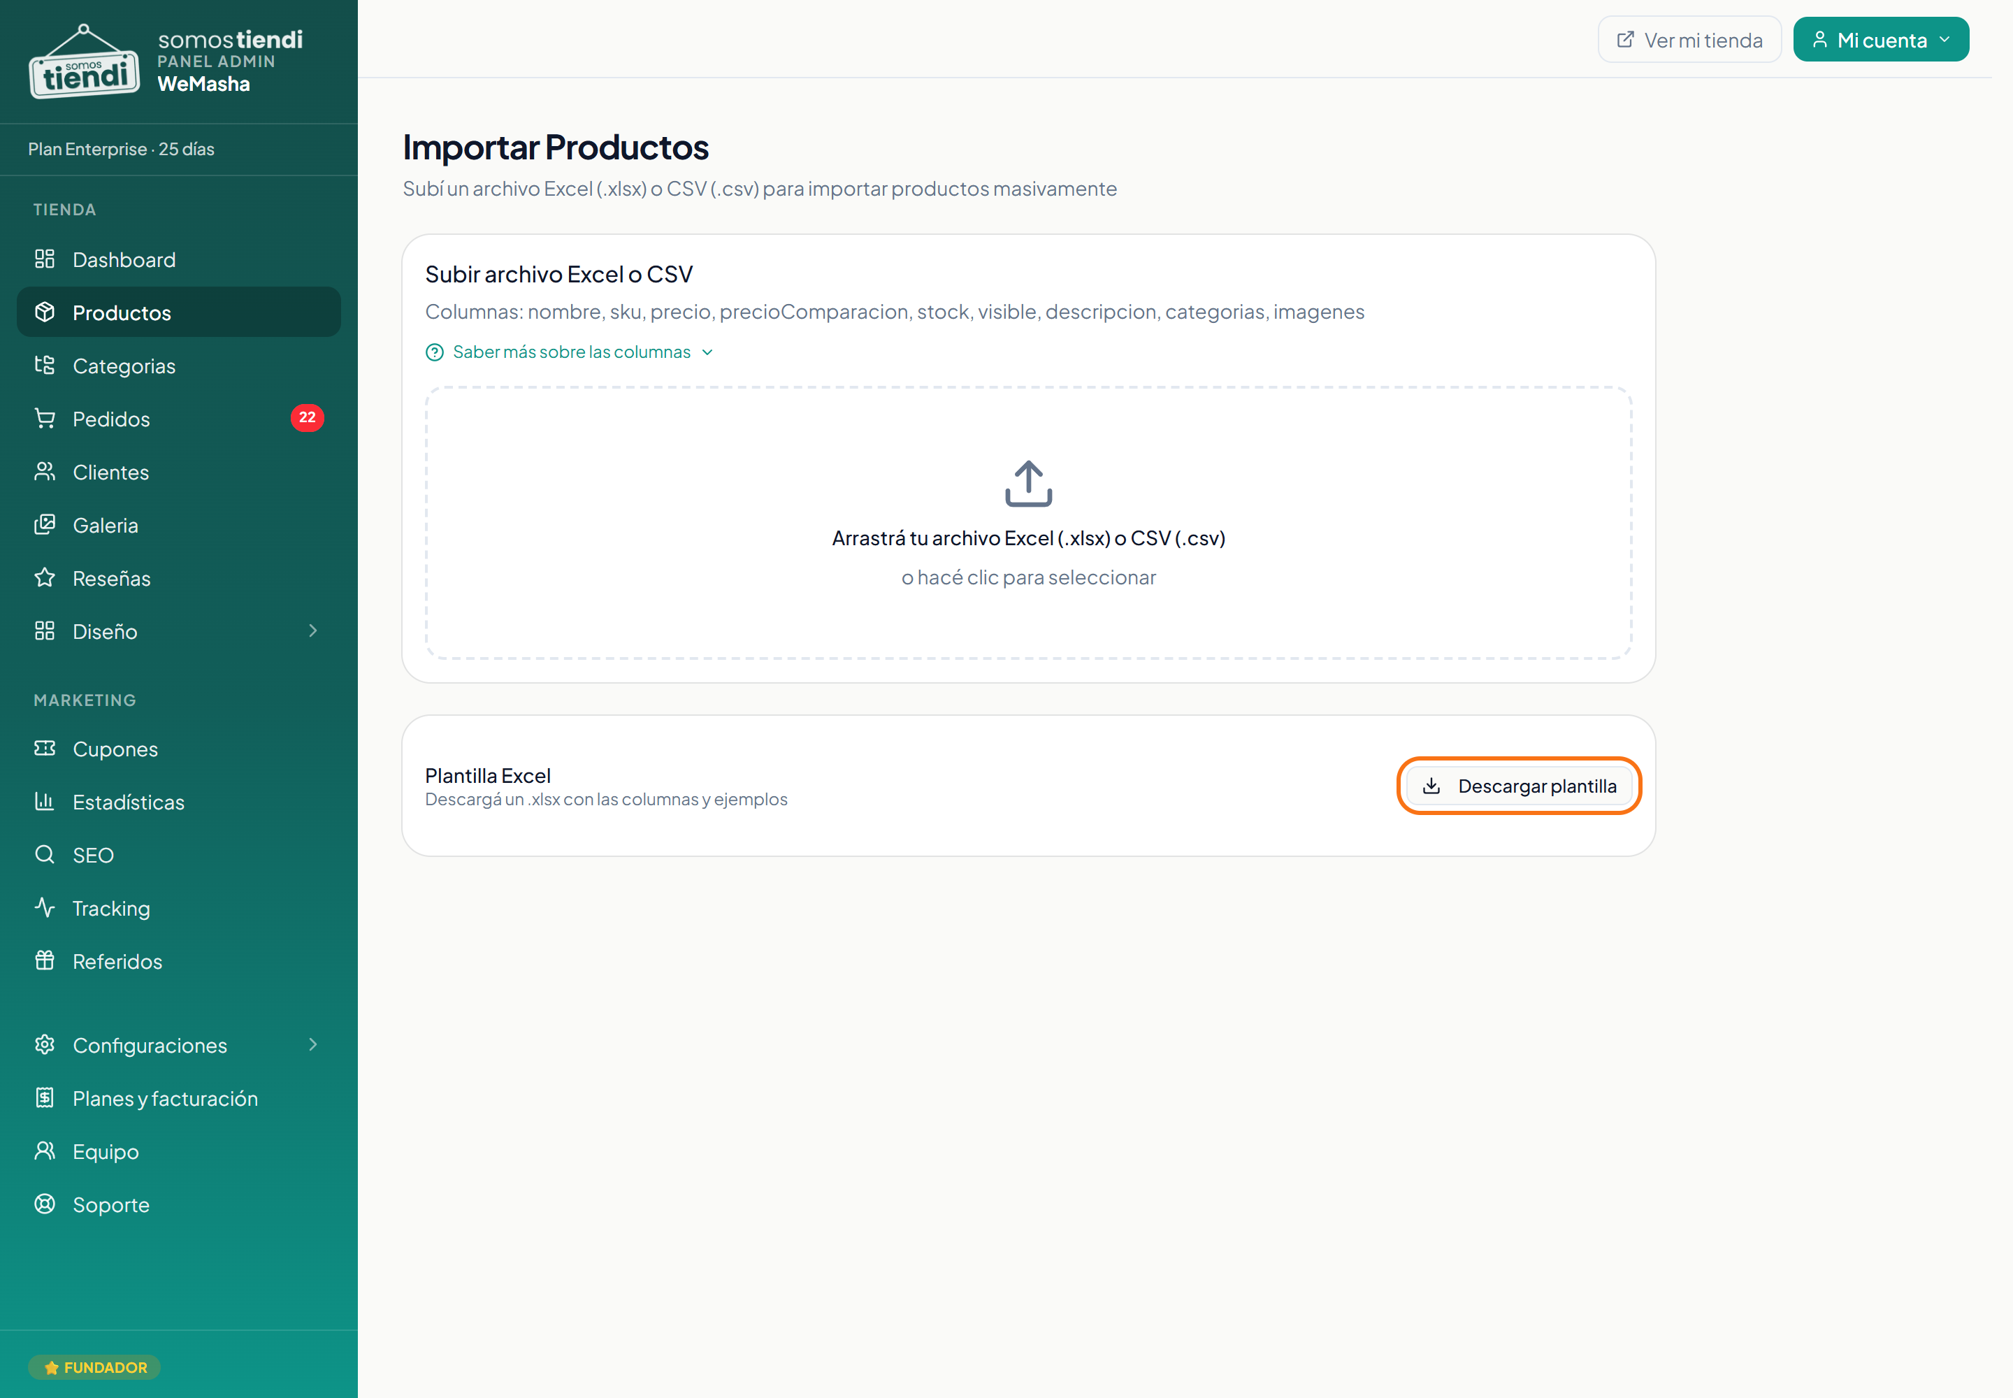Click the Planes y facturación receipt icon
Screen dimensions: 2013x1398
click(x=45, y=1097)
